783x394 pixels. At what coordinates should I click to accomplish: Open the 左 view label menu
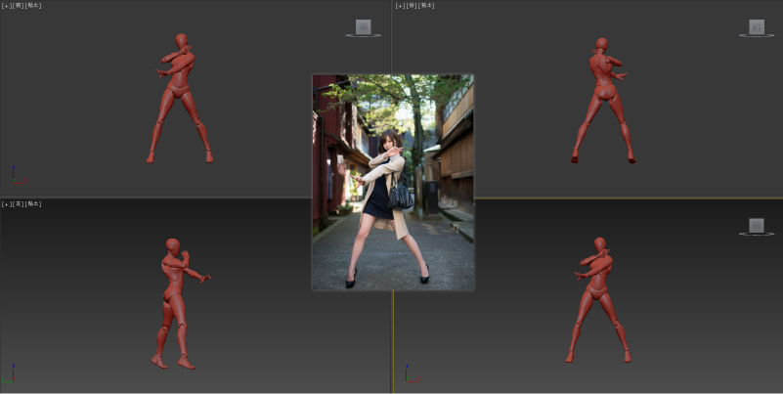pos(18,203)
